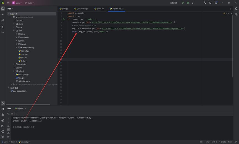Start debugging with the Debug bug icon

click(188, 3)
